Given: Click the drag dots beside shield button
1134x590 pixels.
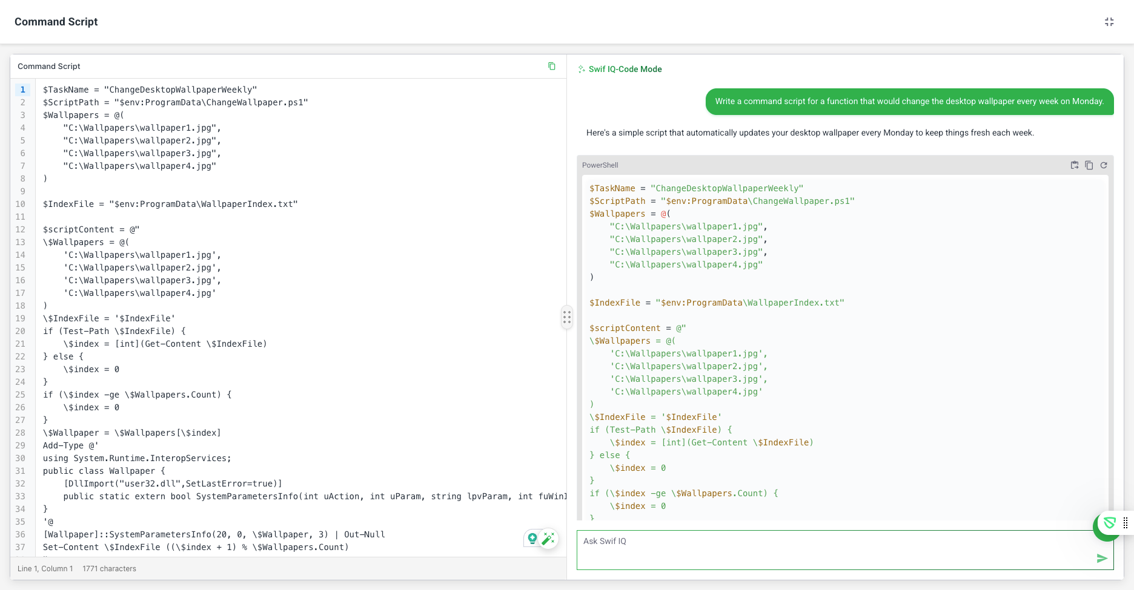Looking at the screenshot, I should (x=1125, y=523).
